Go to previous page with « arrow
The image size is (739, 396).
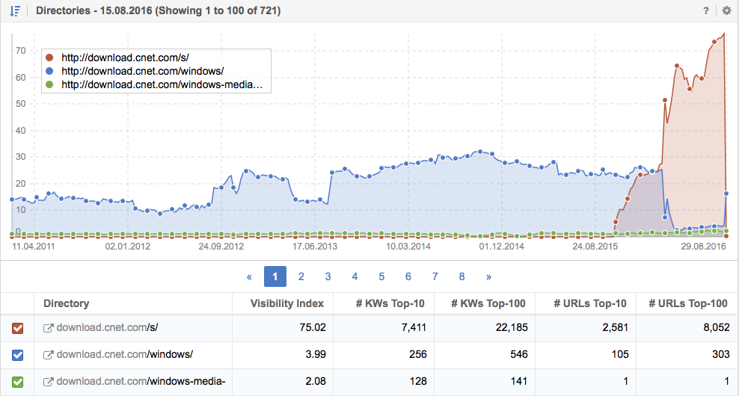tap(249, 277)
